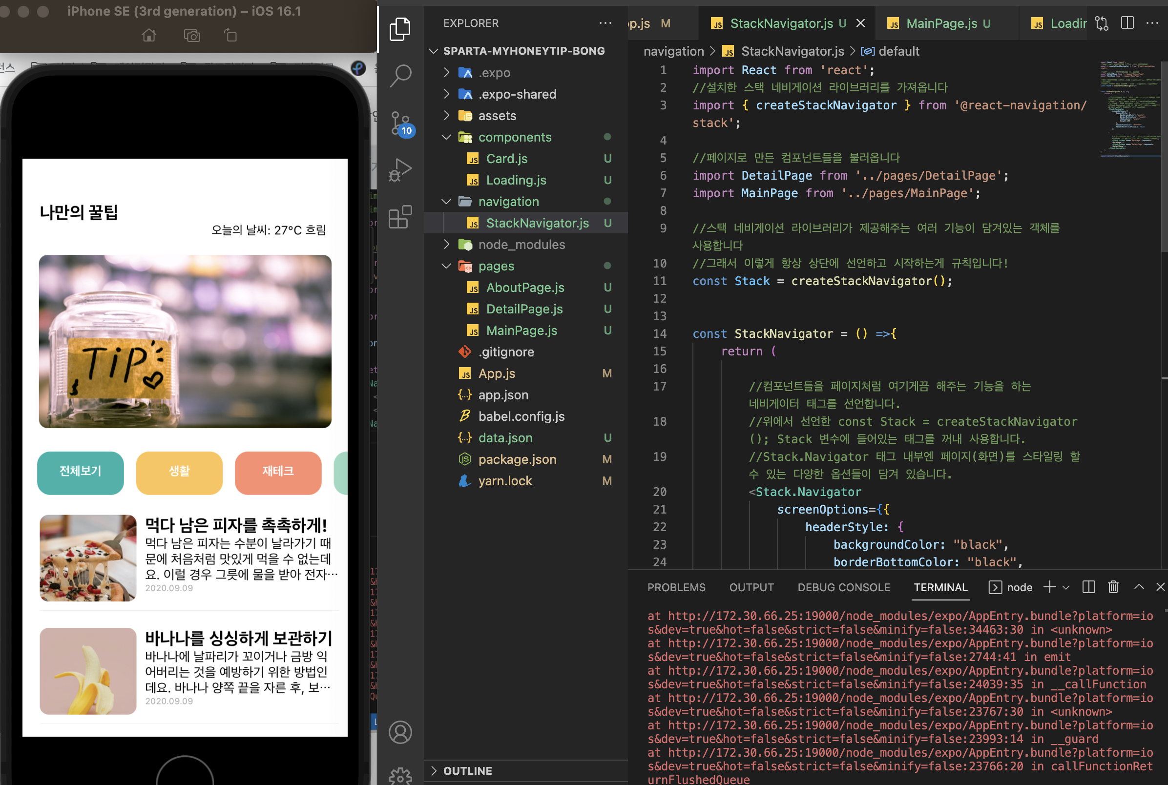
Task: Collapse the navigation folder
Action: [x=447, y=201]
